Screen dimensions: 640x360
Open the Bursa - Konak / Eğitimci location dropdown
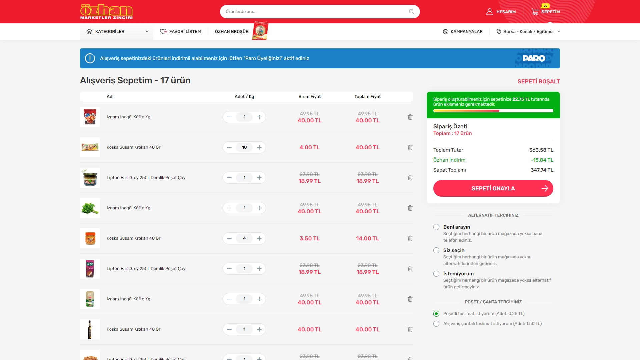528,32
